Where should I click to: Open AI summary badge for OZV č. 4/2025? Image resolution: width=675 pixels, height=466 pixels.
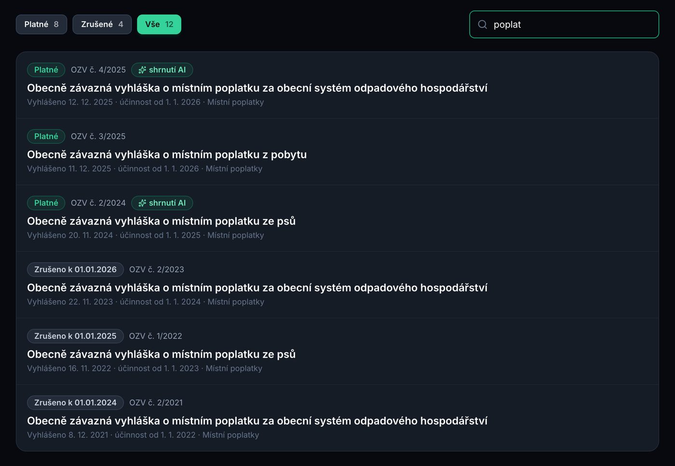click(162, 70)
